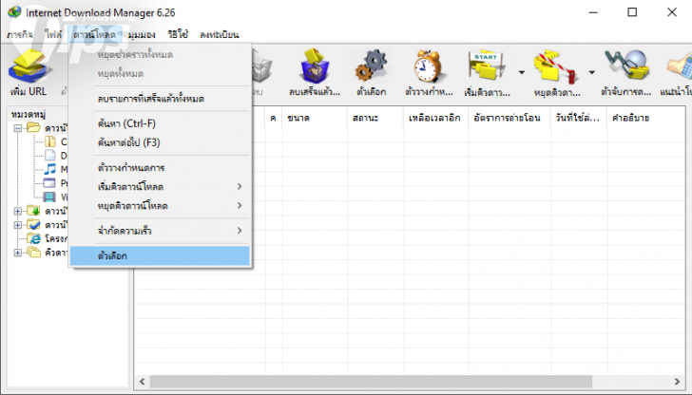Sort by the ค column header
Viewport: 692px width, 395px height.
274,118
